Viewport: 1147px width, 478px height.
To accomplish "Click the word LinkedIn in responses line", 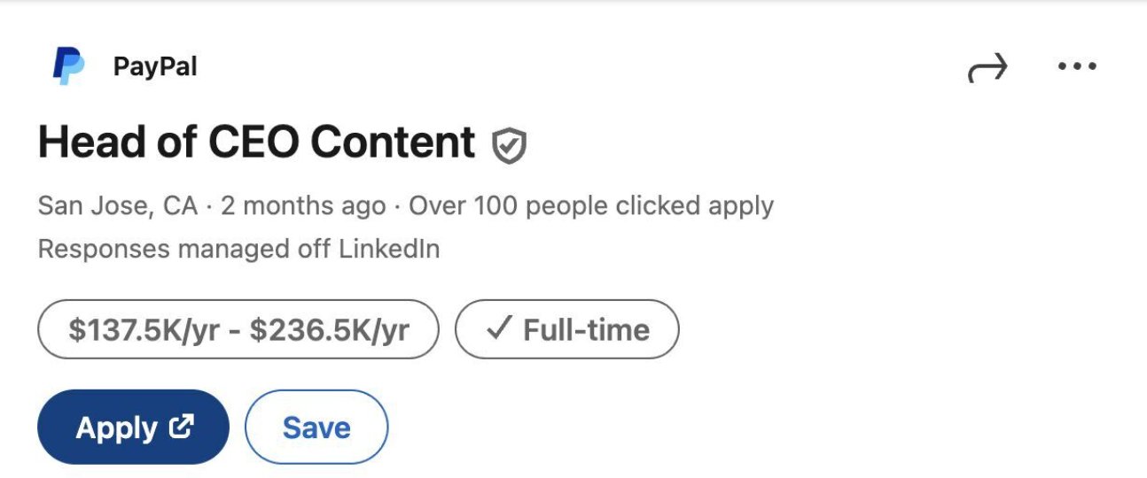I will pyautogui.click(x=389, y=249).
